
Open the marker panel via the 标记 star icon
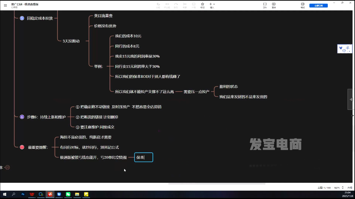point(202,4)
